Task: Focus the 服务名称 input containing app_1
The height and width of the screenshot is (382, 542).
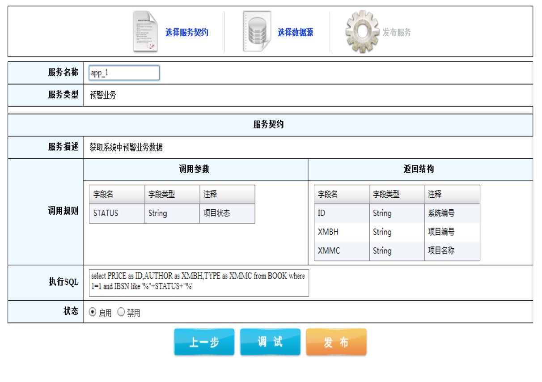Action: 124,73
